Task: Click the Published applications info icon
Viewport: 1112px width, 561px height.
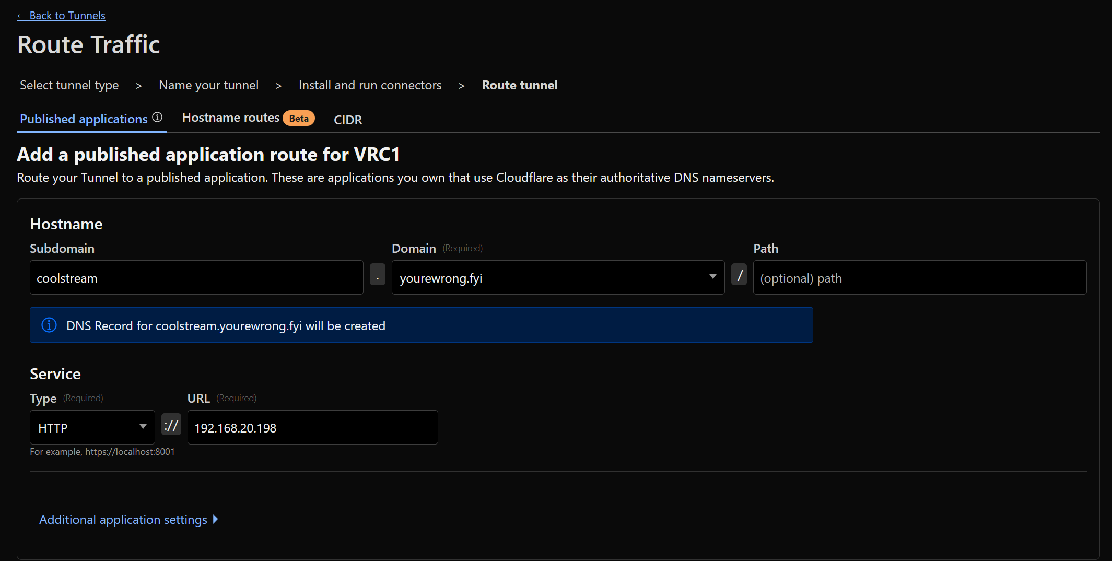Action: point(157,118)
